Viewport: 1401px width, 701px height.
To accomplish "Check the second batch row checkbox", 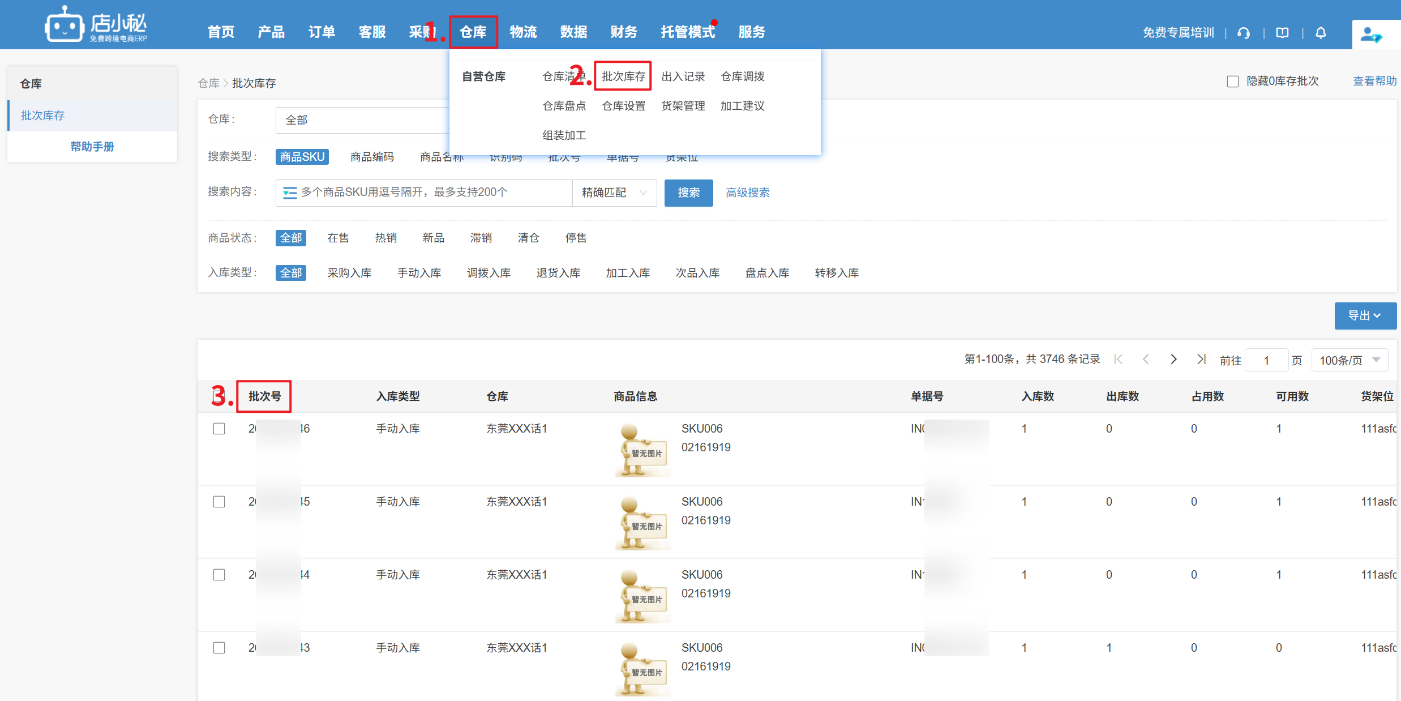I will (x=219, y=502).
